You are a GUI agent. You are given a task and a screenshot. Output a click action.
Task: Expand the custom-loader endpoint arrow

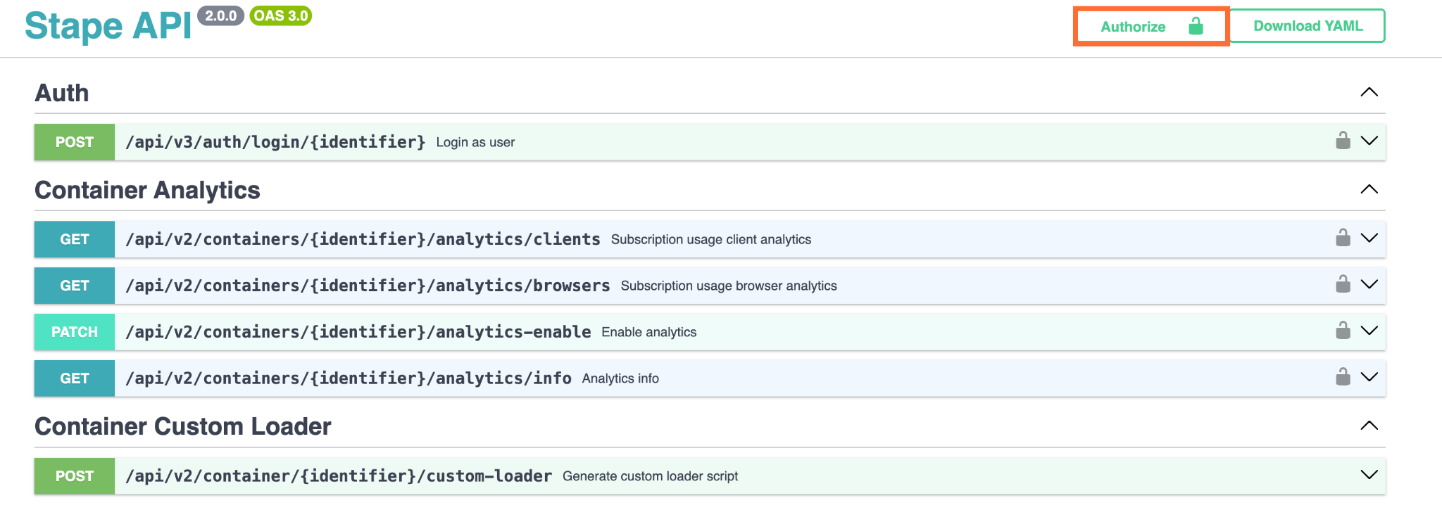(x=1369, y=475)
